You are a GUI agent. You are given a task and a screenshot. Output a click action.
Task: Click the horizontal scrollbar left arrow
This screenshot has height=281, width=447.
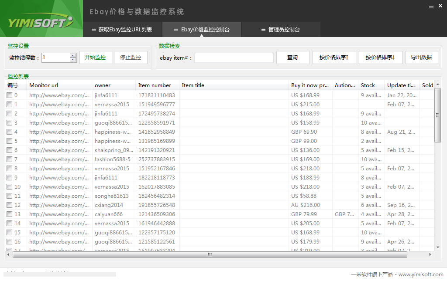[x=8, y=254]
